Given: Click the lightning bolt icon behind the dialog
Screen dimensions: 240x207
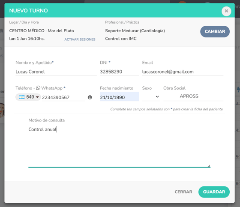Looking at the screenshot, I should click(238, 90).
